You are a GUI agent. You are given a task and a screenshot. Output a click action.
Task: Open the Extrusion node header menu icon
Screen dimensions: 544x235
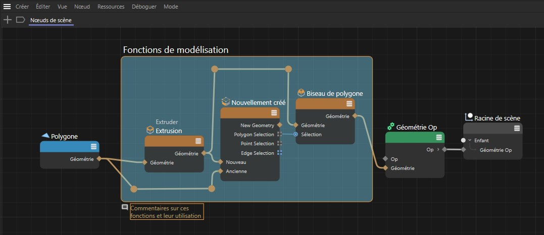pos(198,141)
